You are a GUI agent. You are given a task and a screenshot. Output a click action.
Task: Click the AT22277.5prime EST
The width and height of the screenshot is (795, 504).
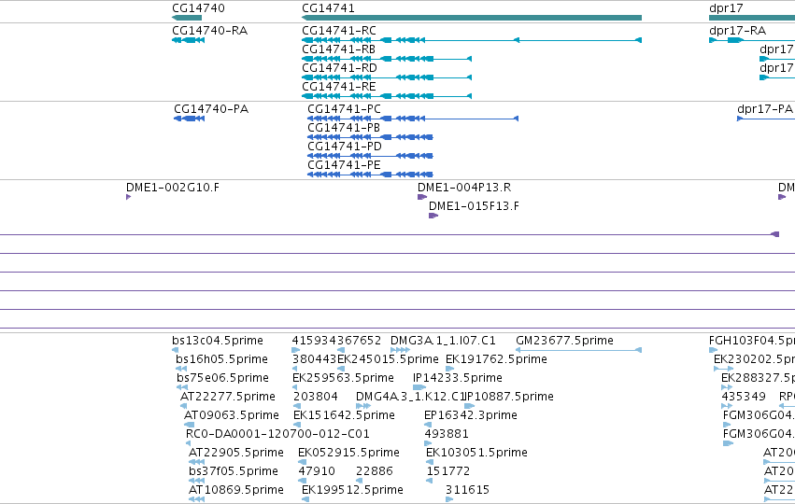tap(228, 397)
